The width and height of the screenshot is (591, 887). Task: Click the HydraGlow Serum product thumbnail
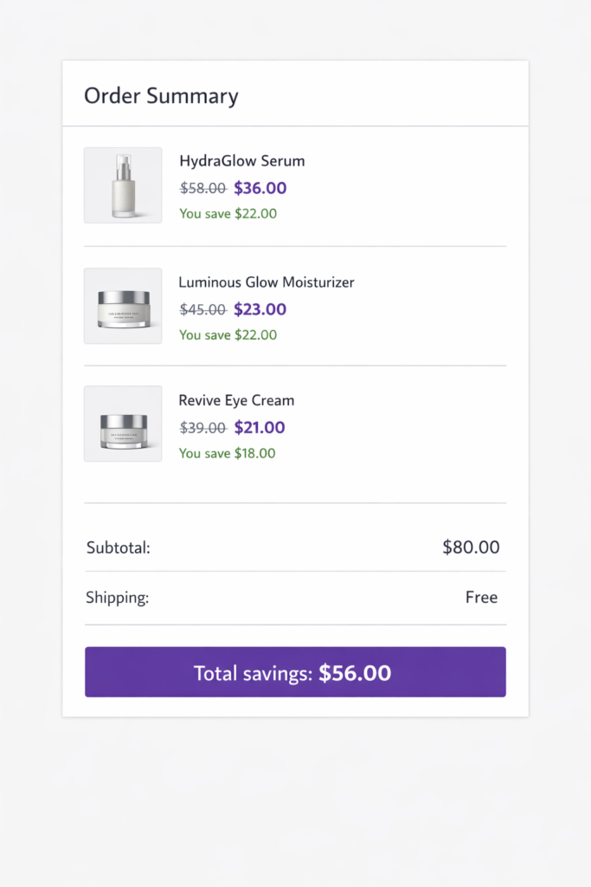point(122,185)
